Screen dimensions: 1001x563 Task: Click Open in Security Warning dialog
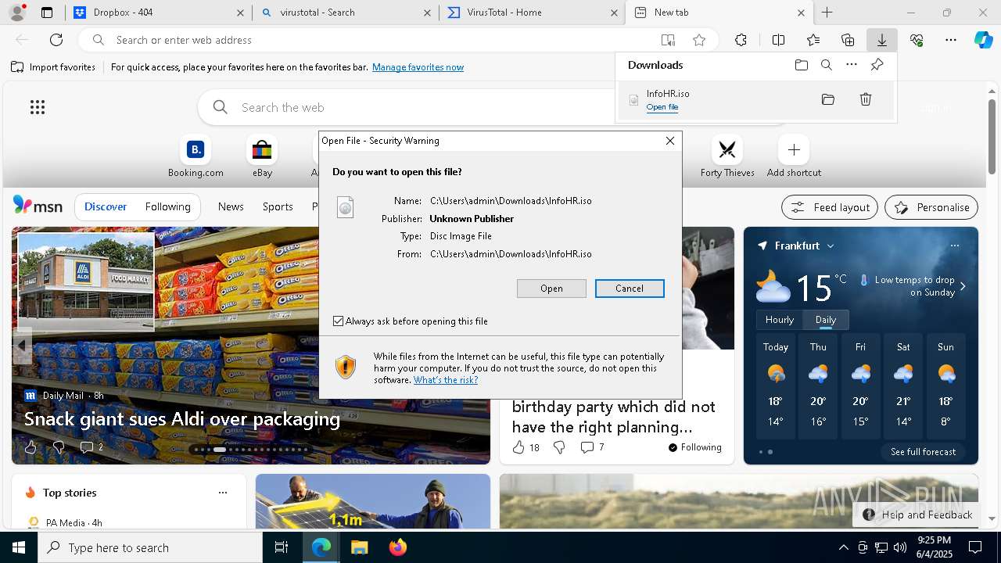[551, 289]
